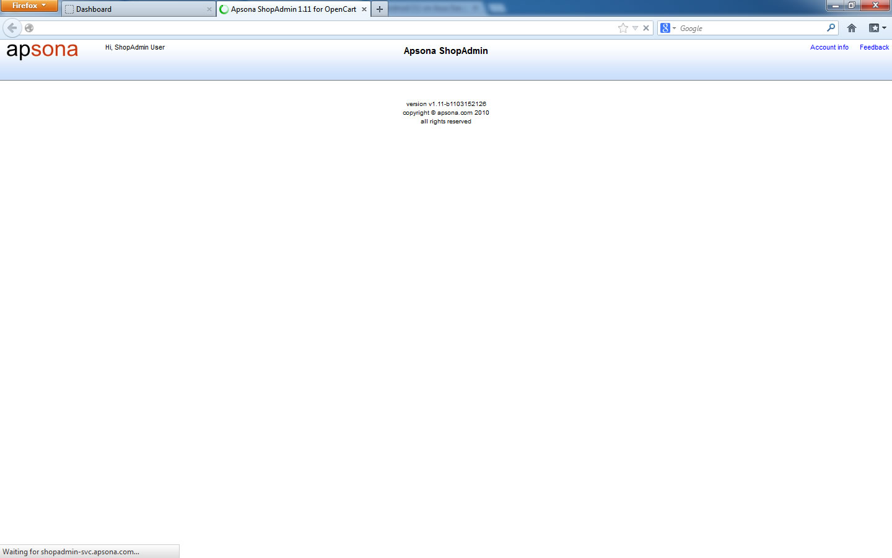Screen dimensions: 892x558
Task: Close the Apsona ShopAdmin tab
Action: pos(364,9)
